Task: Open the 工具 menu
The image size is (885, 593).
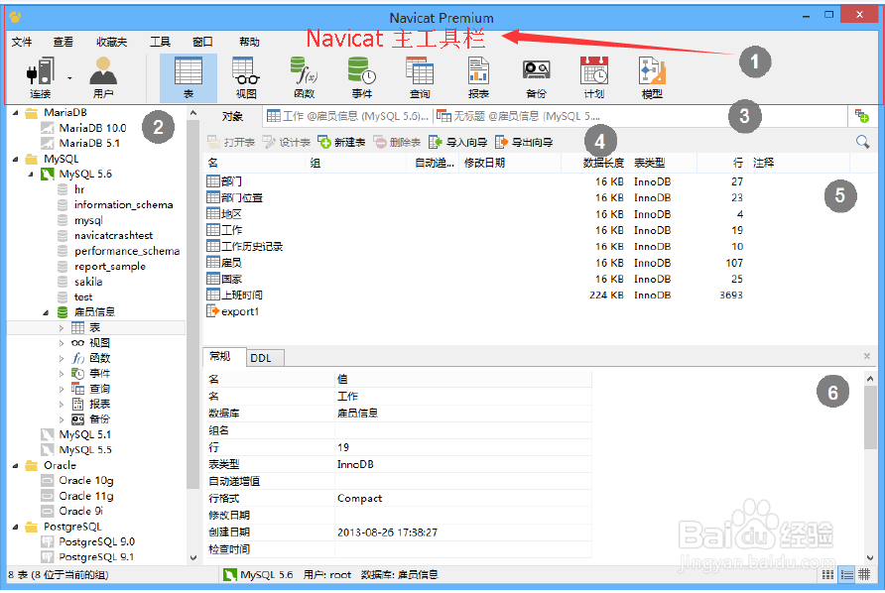Action: [x=160, y=42]
